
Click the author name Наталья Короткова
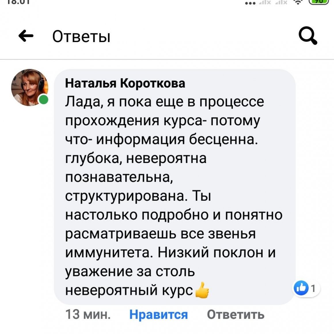pyautogui.click(x=125, y=83)
